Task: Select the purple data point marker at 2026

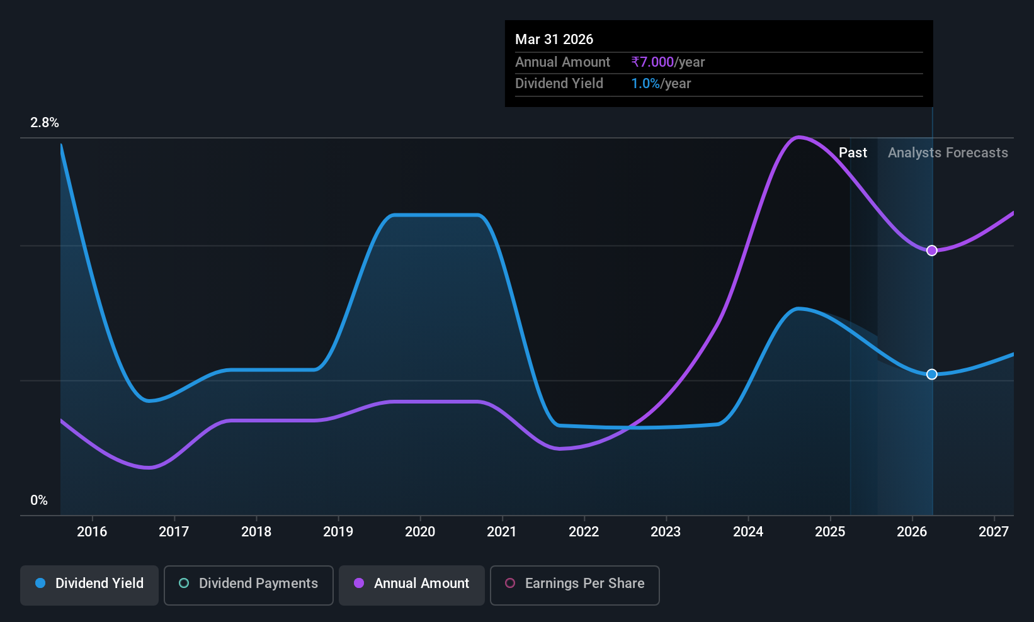Action: [x=932, y=251]
